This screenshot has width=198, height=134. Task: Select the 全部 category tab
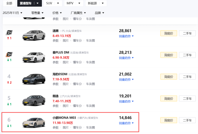[x=9, y=3]
